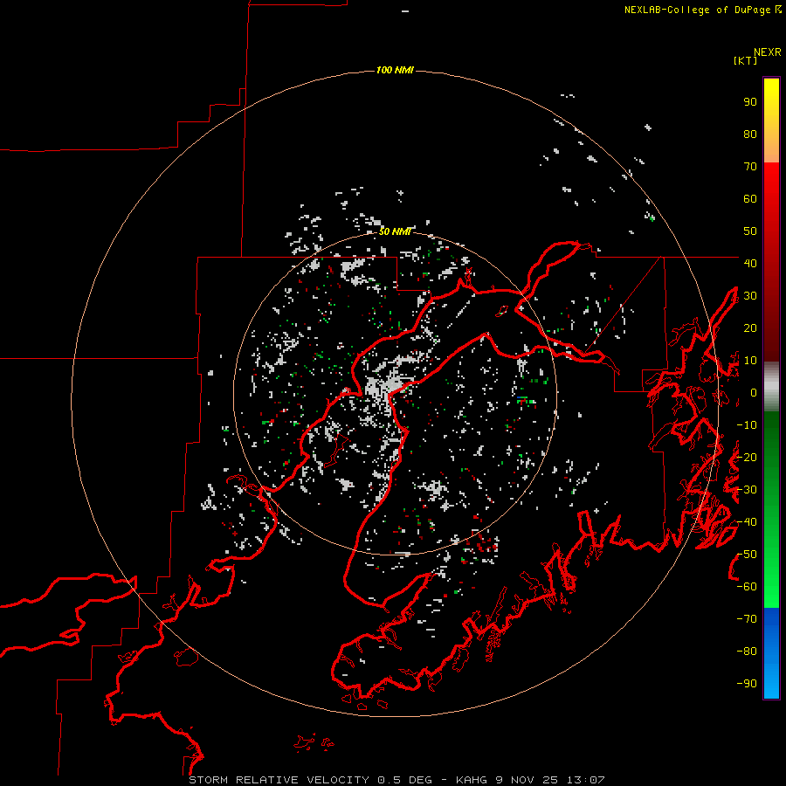Click the -30 value on velocity scale
The height and width of the screenshot is (786, 786).
[x=747, y=490]
